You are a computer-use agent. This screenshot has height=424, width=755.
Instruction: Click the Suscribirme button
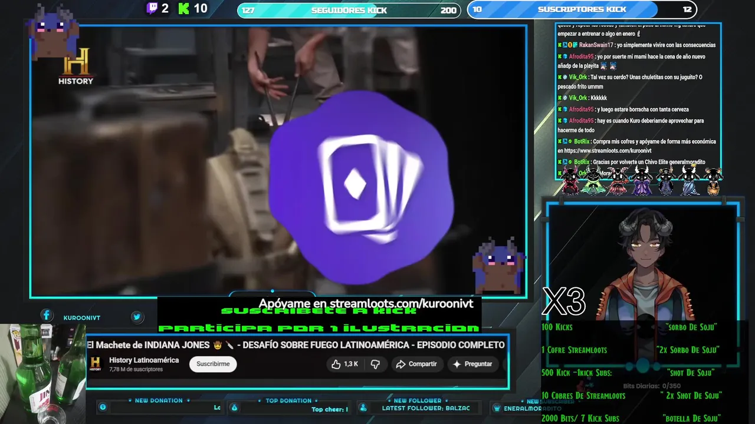click(x=213, y=364)
